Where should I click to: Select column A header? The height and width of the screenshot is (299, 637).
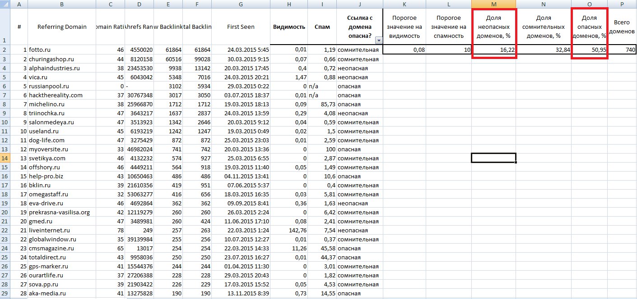19,4
